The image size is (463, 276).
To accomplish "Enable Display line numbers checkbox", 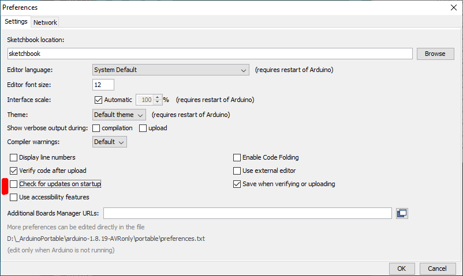I will [x=14, y=157].
